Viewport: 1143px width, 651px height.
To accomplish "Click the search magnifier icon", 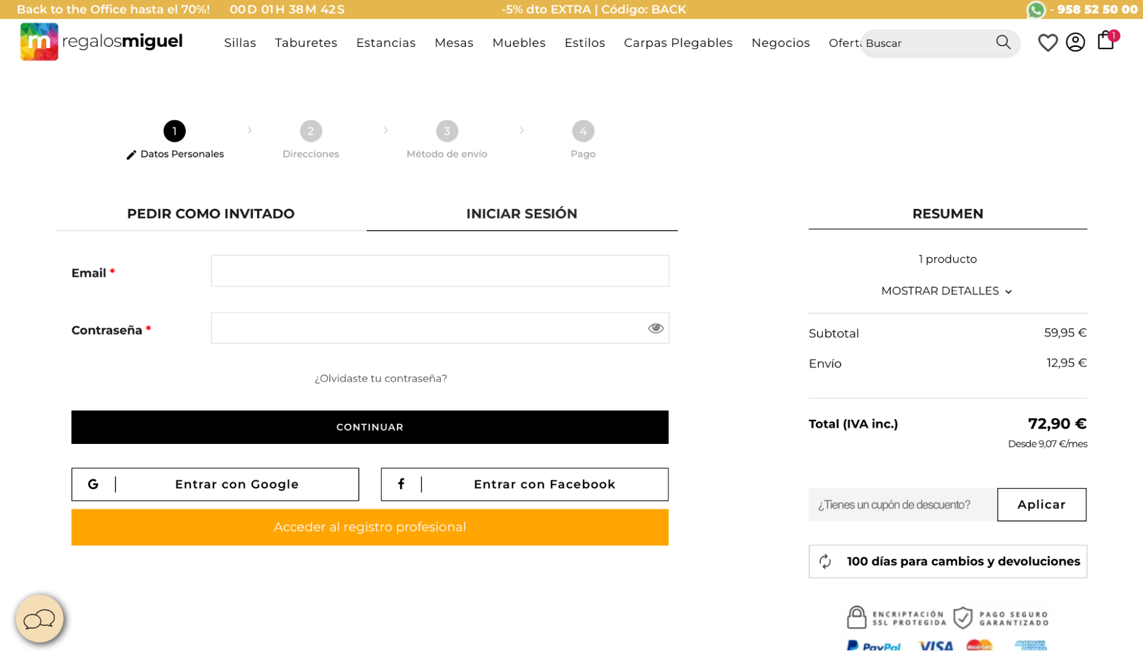I will pyautogui.click(x=1003, y=42).
